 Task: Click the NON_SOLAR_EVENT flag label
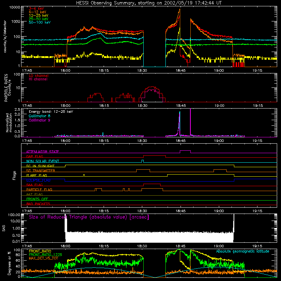(43, 161)
